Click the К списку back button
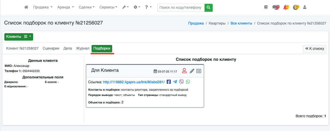Viewport: 330px width, 131px height. (315, 49)
